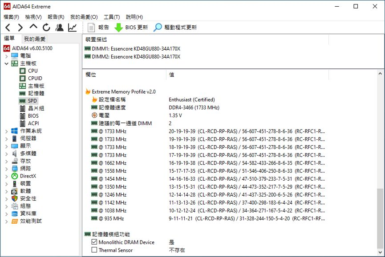Expand the 電腦 tree node
Viewport: 385px width, 257px height.
coord(6,56)
